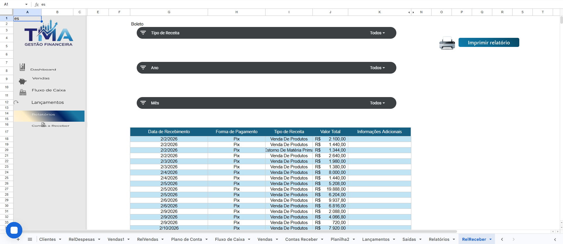This screenshot has height=244, width=563.
Task: Click the filter icon on Tipo de Receita slicer
Action: coord(143,33)
